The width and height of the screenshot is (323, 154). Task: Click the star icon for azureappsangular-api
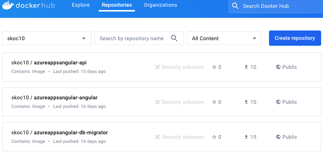tap(214, 67)
